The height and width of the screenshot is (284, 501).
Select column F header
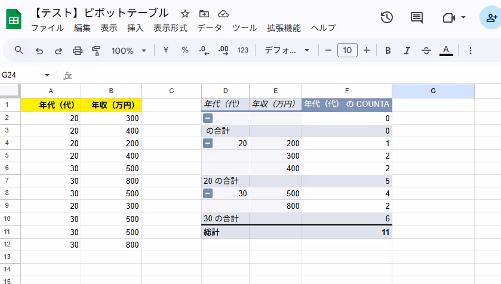click(x=347, y=91)
